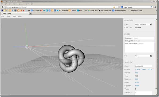Select the three.js editor browser tab

[x=15, y=13]
